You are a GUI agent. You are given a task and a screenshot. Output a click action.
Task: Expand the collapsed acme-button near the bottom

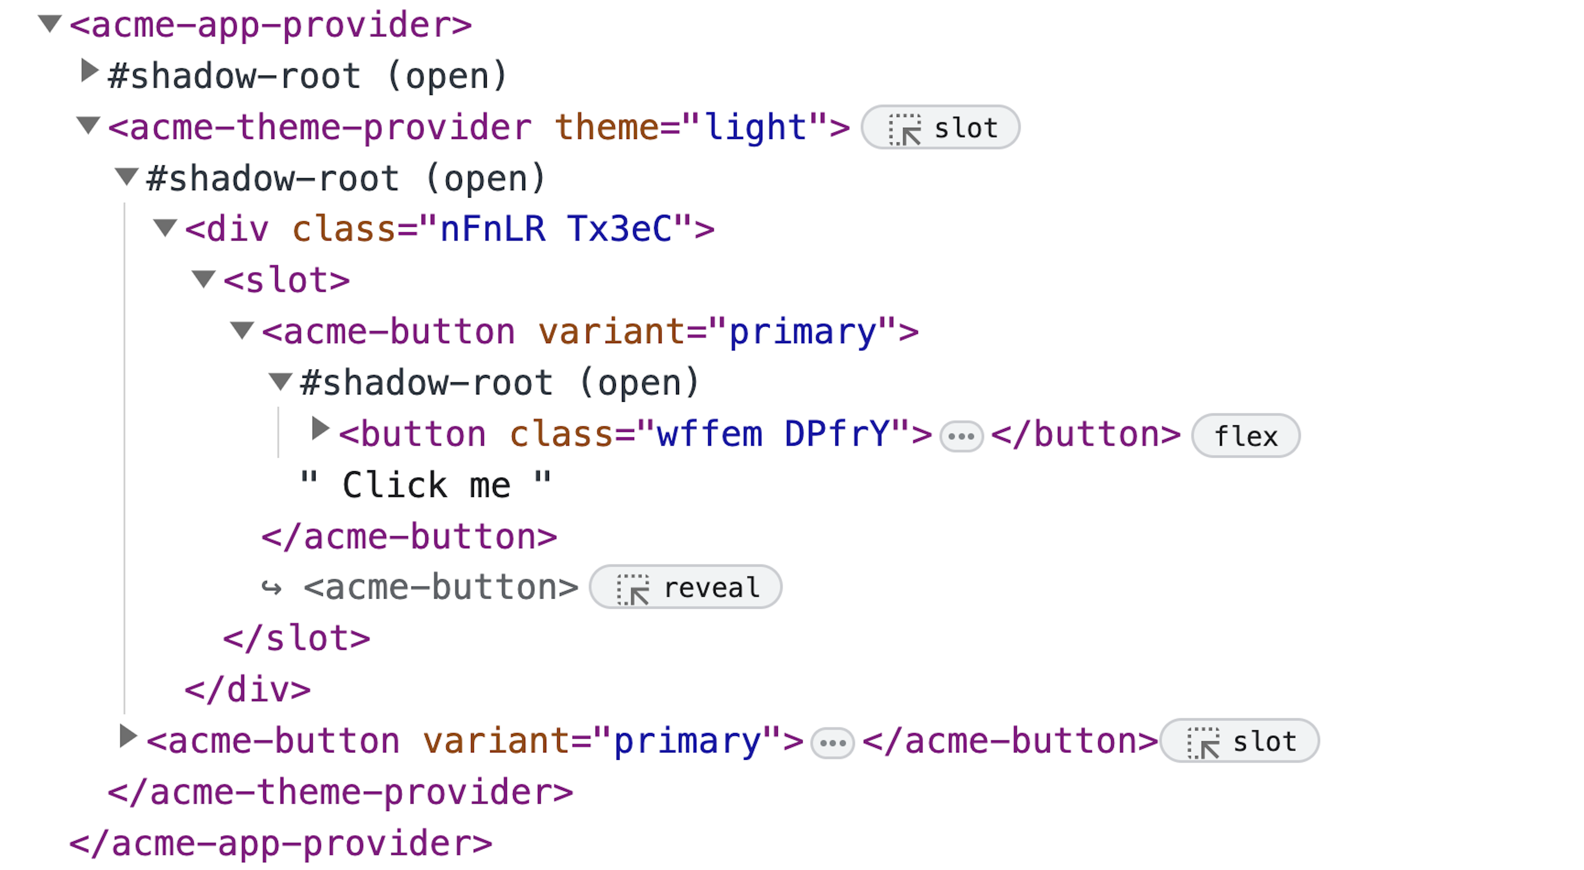128,736
